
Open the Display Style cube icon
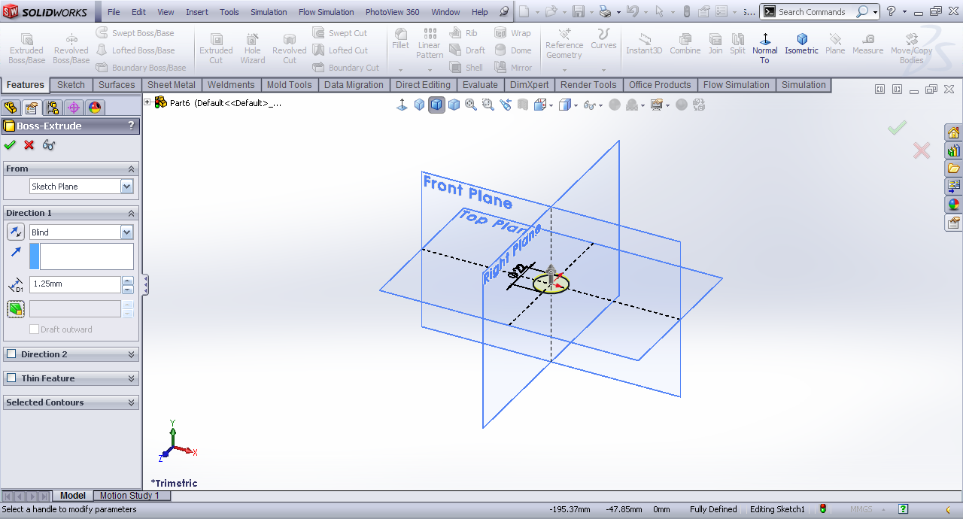click(564, 105)
